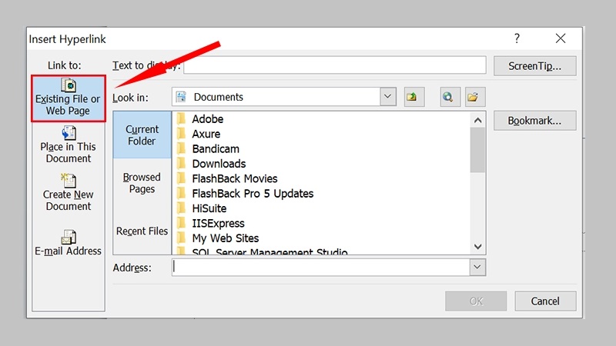Click the Browse the Web icon

point(450,97)
